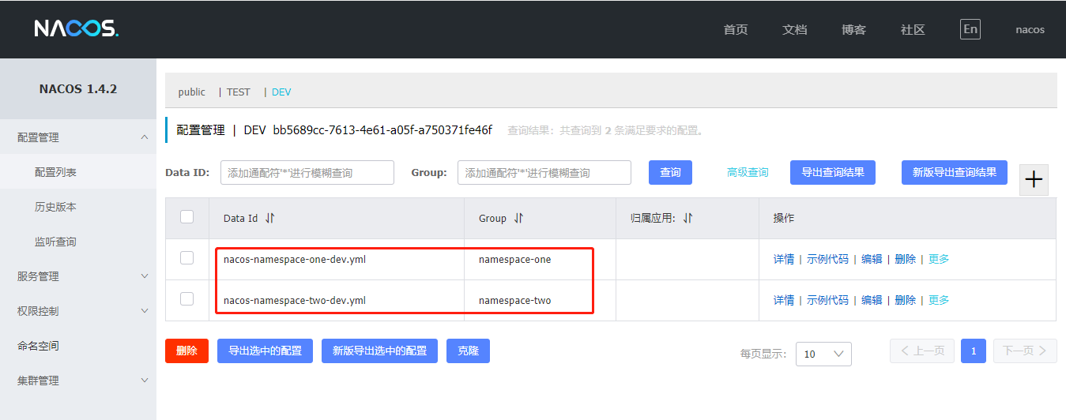Click the plus icon to create a configuration

pyautogui.click(x=1034, y=180)
